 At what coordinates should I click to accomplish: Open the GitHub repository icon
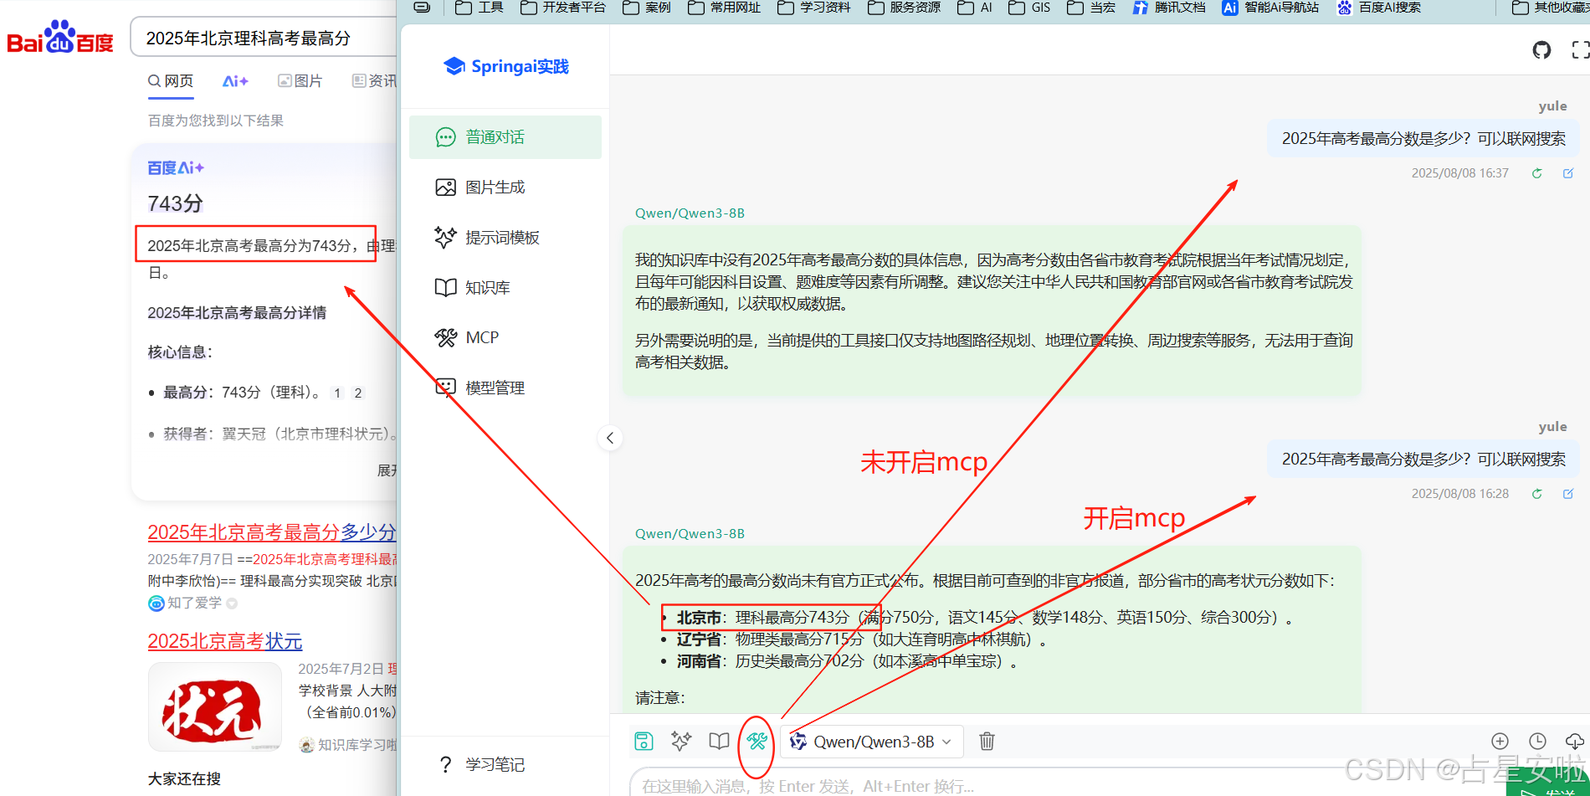1541,50
